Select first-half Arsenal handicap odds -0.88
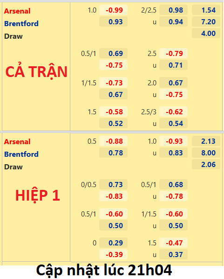224x279 pixels. 113,141
